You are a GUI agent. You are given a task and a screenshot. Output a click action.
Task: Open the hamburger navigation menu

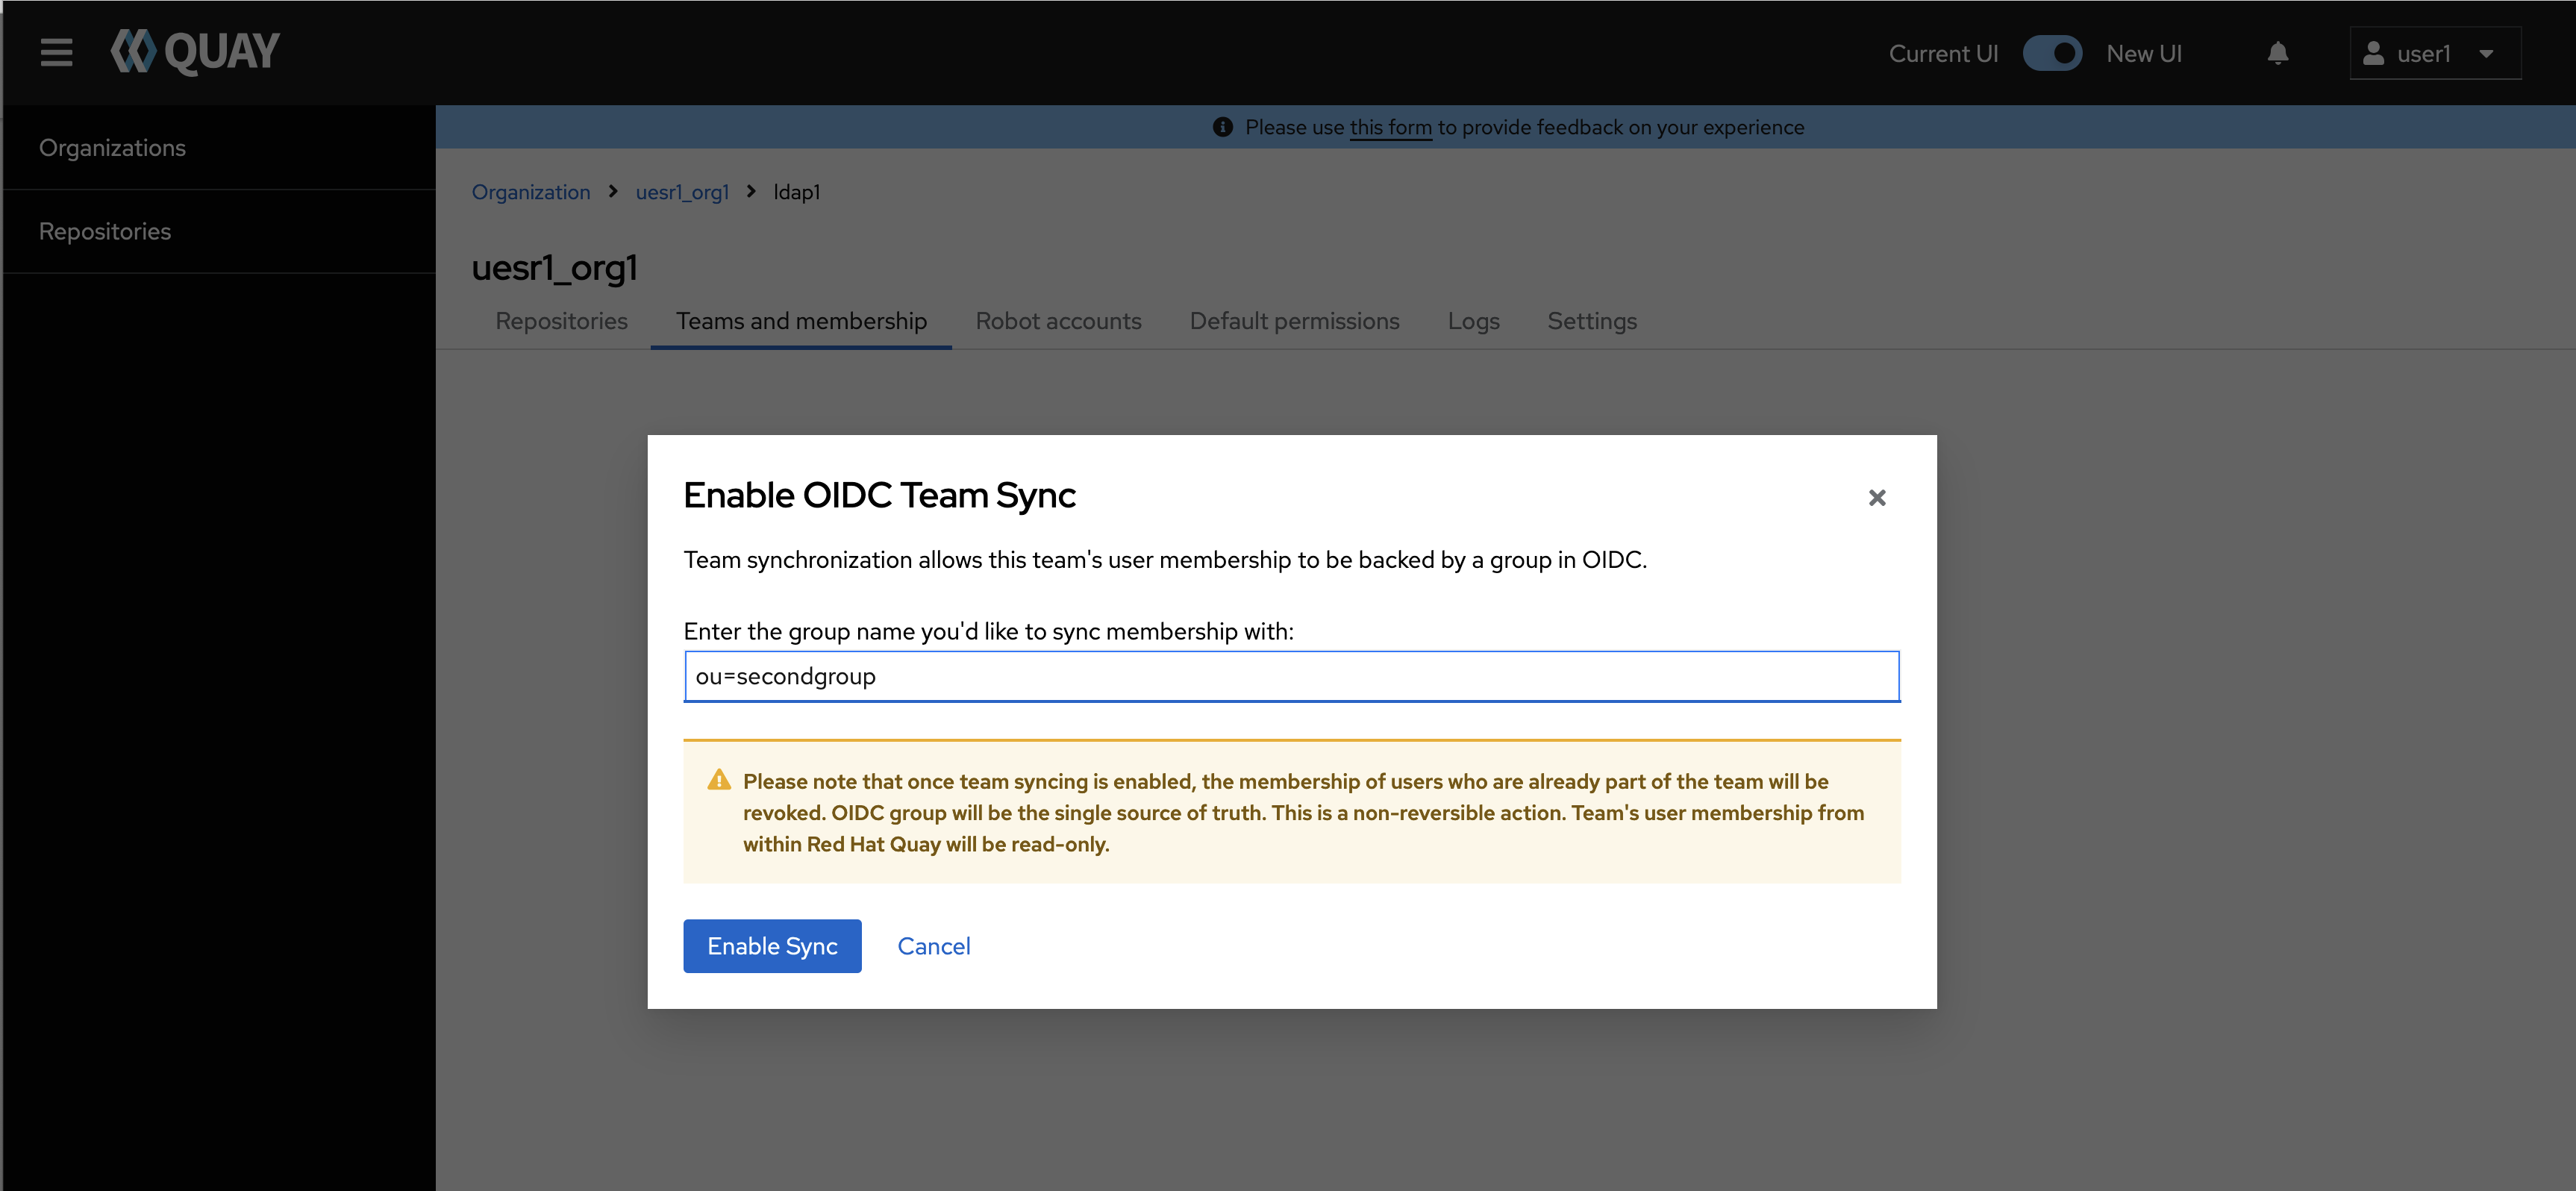pyautogui.click(x=56, y=52)
